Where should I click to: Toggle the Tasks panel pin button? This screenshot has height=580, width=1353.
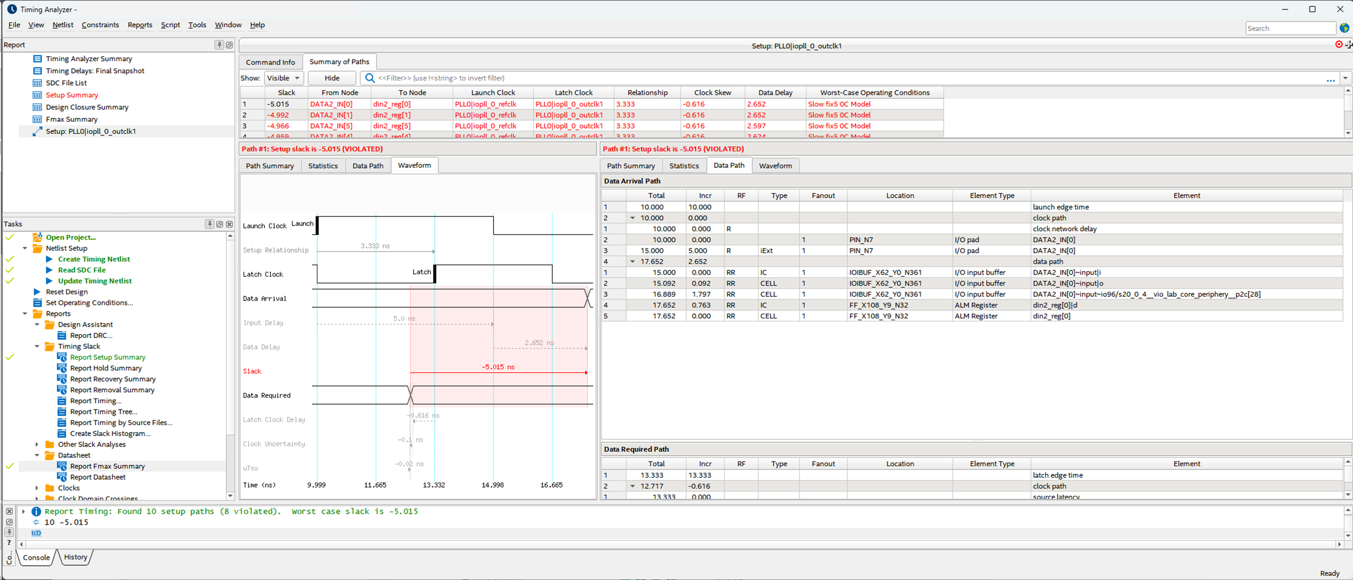click(210, 224)
